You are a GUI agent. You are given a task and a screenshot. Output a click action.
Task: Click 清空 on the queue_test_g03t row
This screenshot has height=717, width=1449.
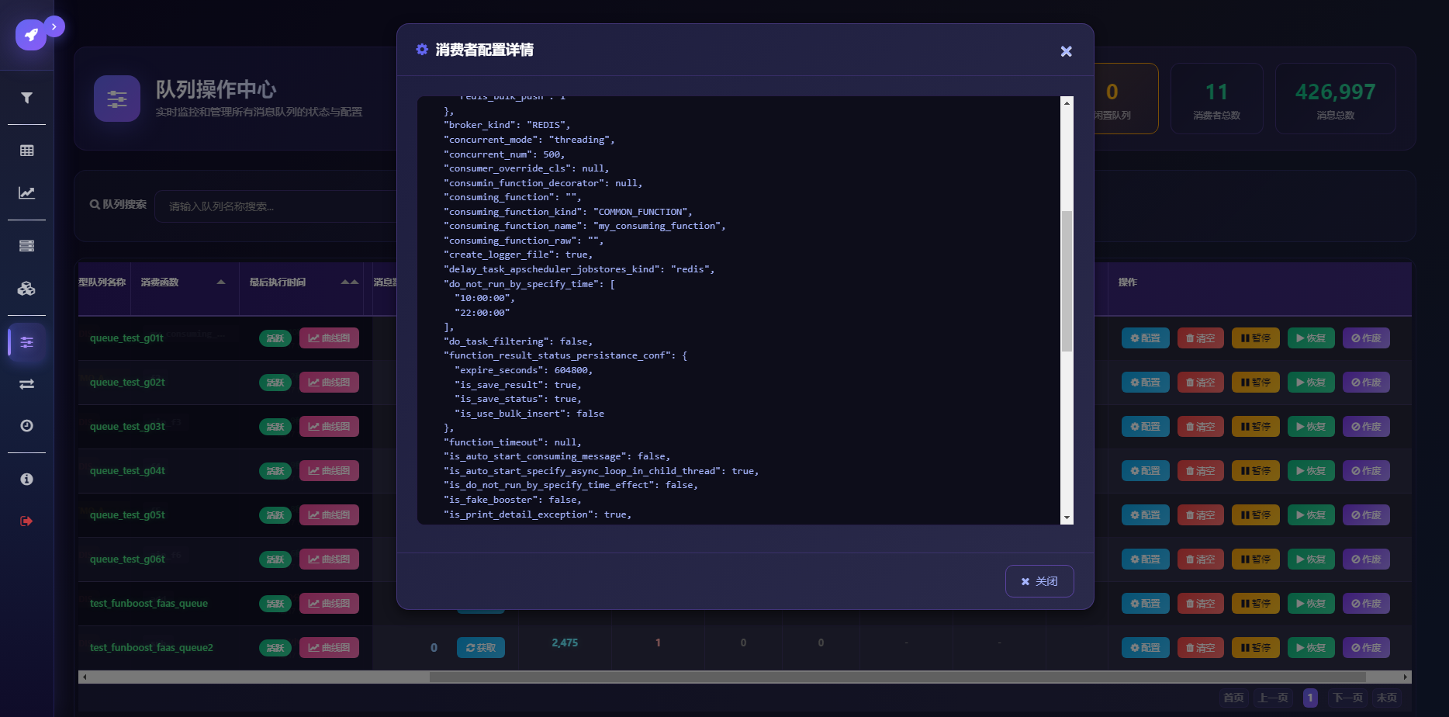pyautogui.click(x=1201, y=427)
